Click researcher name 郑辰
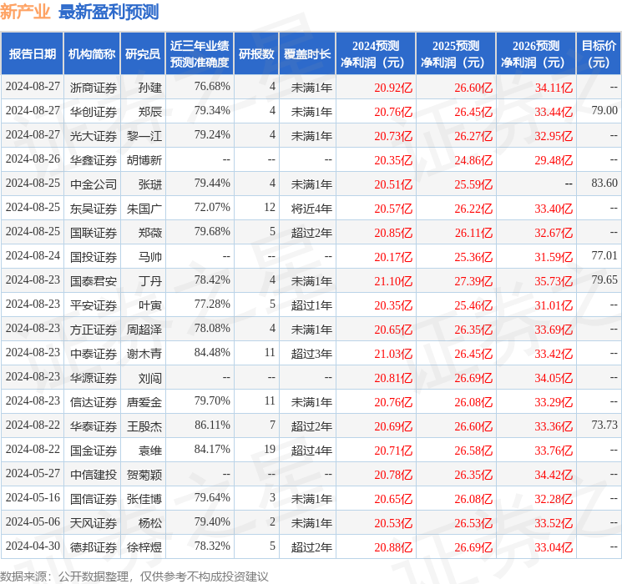This screenshot has height=584, width=622. [150, 112]
